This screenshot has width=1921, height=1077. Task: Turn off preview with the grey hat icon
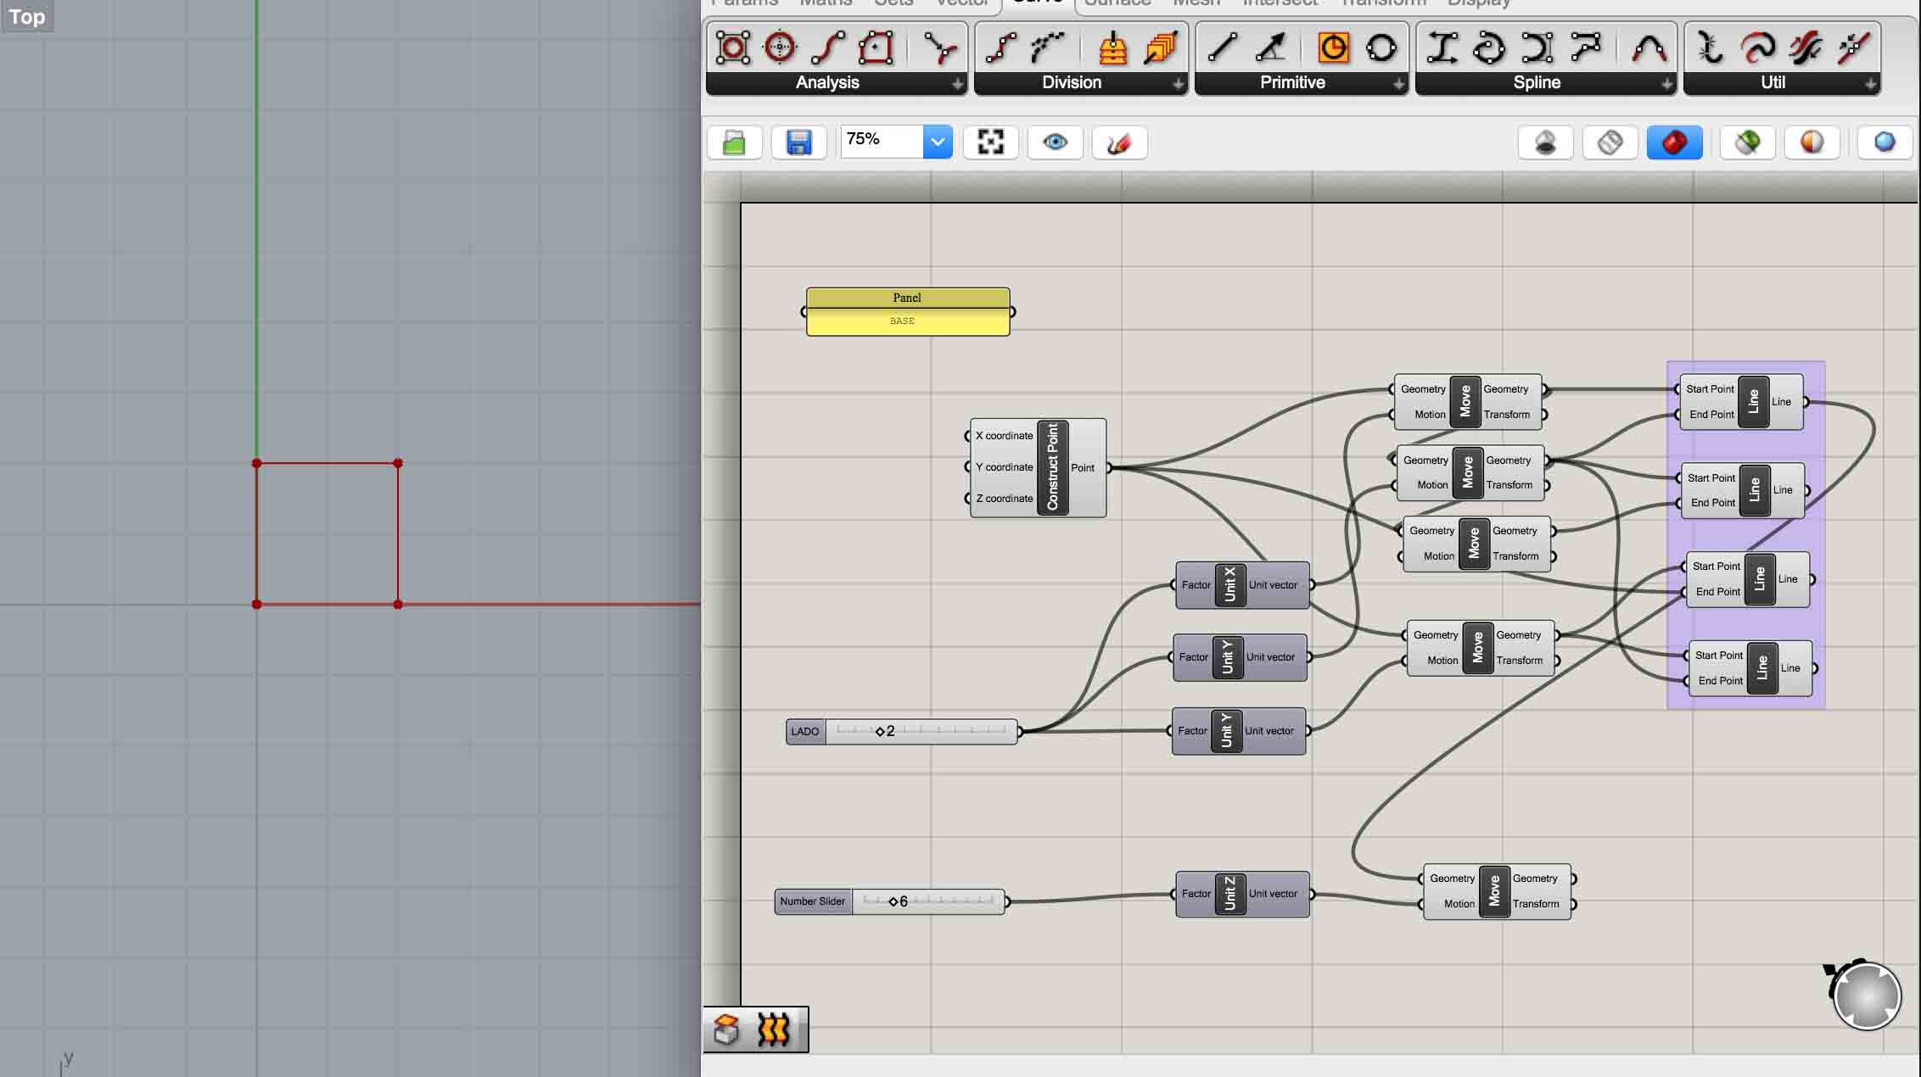point(1545,142)
